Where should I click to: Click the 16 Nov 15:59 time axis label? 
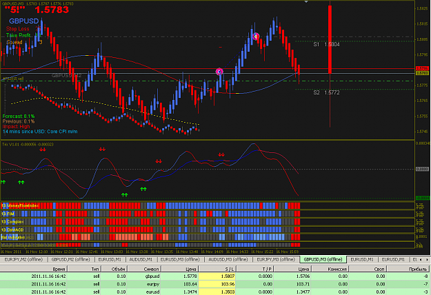pos(288,252)
